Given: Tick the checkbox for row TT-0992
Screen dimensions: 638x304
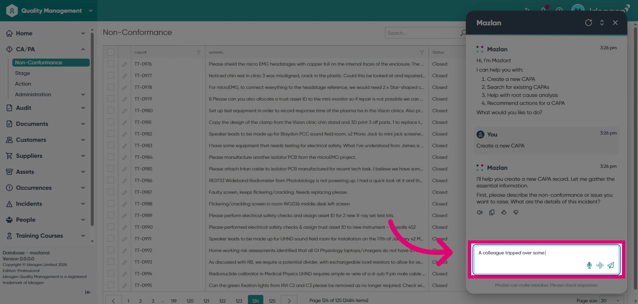Looking at the screenshot, I should pyautogui.click(x=111, y=250).
